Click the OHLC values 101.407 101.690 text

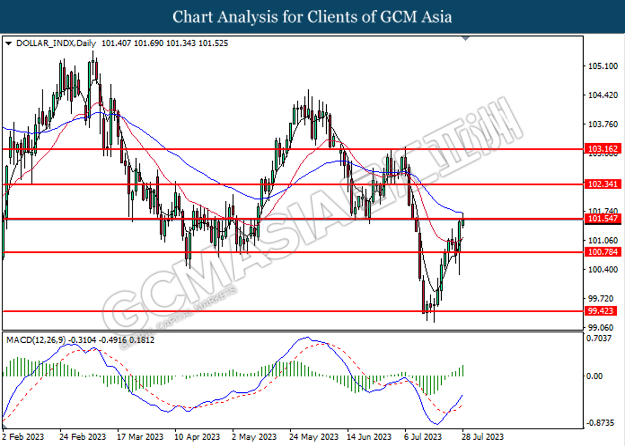coord(132,43)
